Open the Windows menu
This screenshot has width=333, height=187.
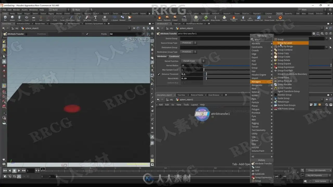click(x=33, y=10)
